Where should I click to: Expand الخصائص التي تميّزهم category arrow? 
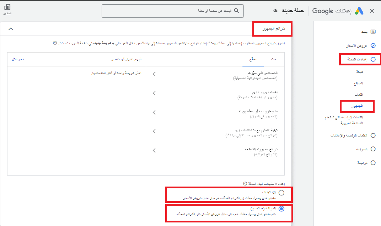[x=154, y=74]
